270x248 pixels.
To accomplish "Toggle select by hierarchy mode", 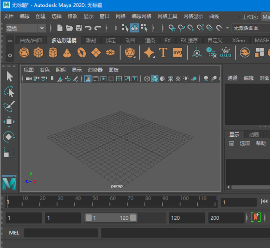I will 125,28.
